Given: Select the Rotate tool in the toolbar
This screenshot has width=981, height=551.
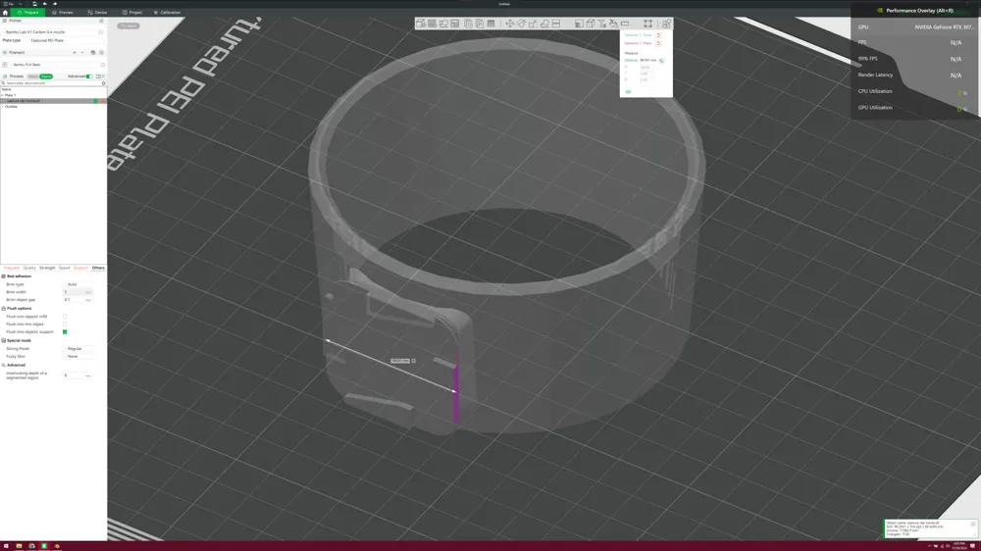Looking at the screenshot, I should click(521, 24).
